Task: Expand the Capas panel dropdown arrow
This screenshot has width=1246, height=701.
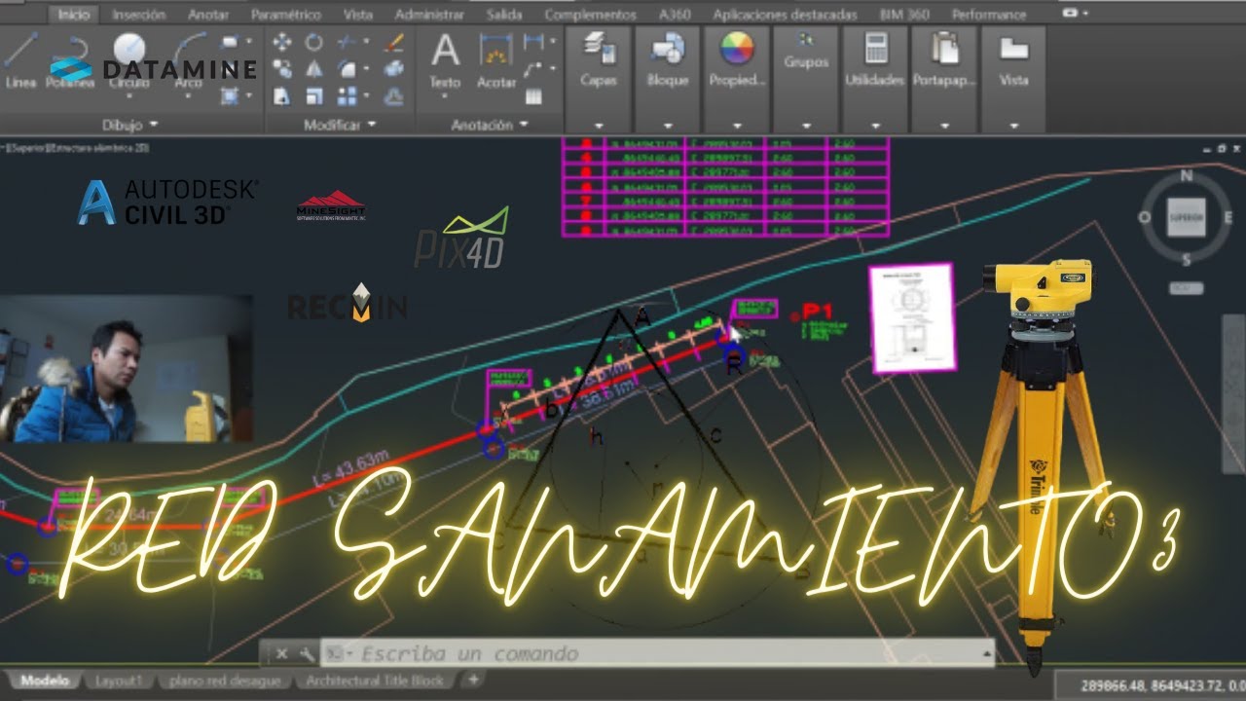Action: click(598, 126)
